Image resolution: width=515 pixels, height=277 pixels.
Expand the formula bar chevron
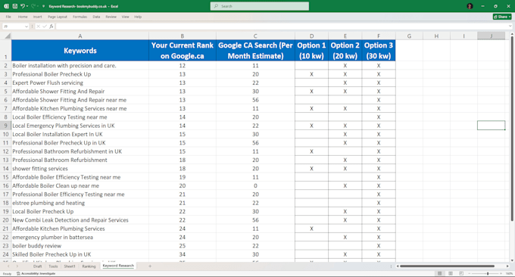[x=510, y=26]
